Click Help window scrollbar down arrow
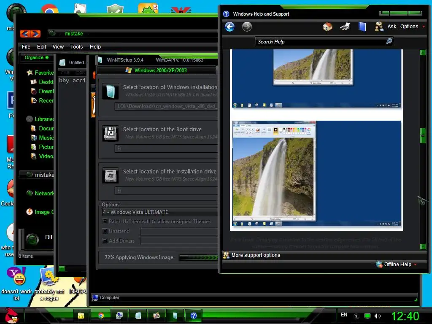The width and height of the screenshot is (432, 324). 423,246
